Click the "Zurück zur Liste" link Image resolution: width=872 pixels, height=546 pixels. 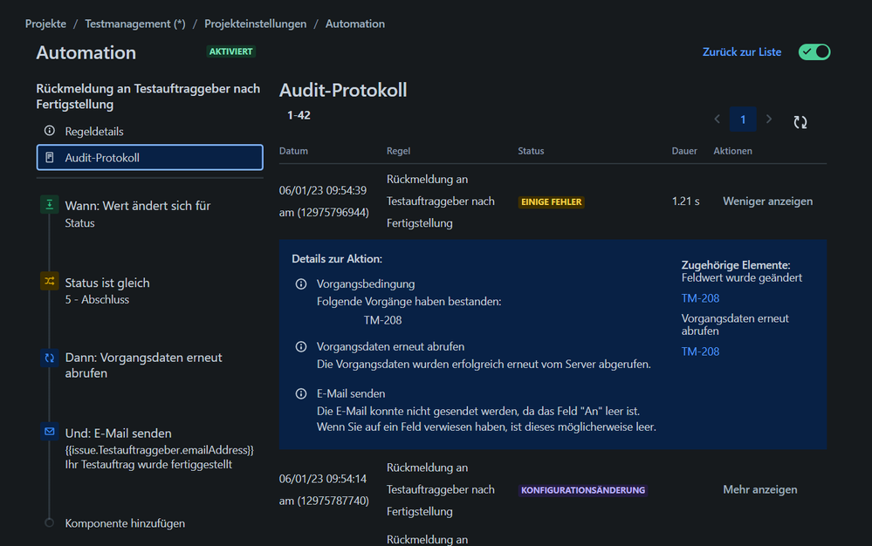tap(741, 52)
